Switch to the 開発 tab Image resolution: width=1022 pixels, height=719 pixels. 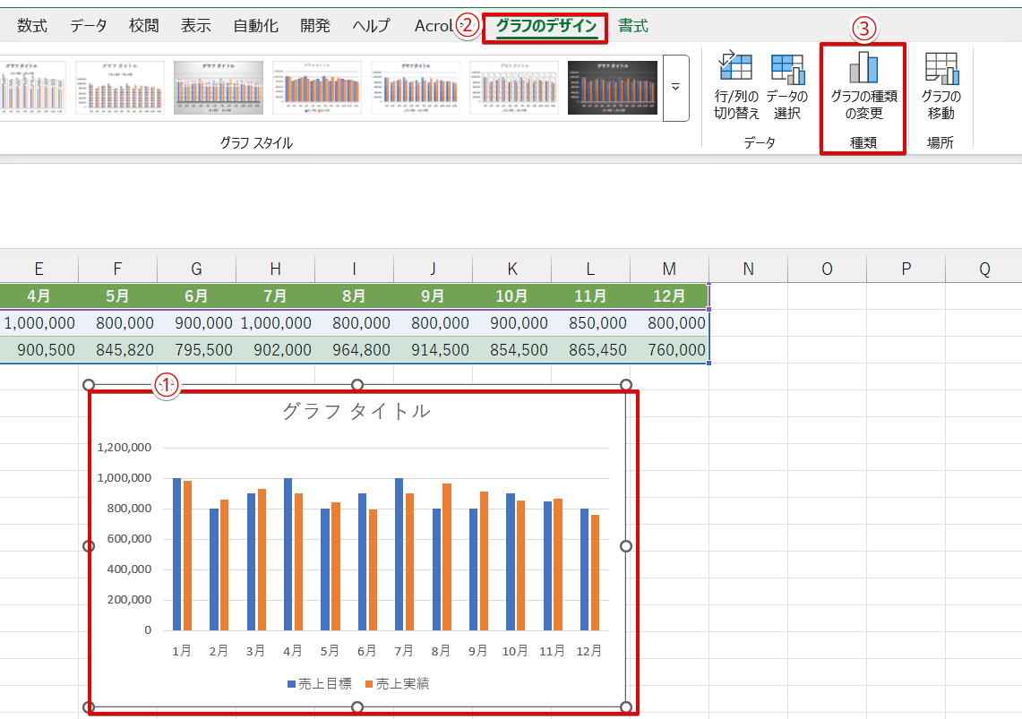click(315, 26)
